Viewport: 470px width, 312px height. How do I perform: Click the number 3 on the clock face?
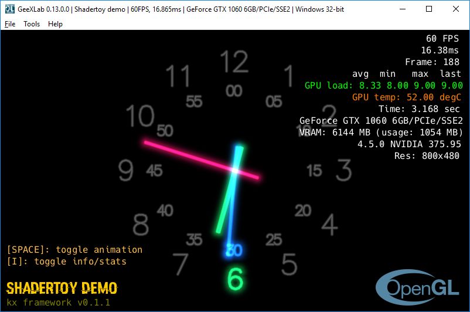click(x=343, y=170)
